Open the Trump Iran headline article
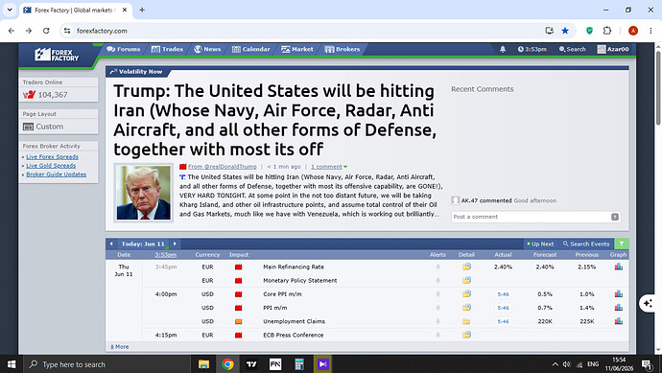662x373 pixels. coord(274,120)
